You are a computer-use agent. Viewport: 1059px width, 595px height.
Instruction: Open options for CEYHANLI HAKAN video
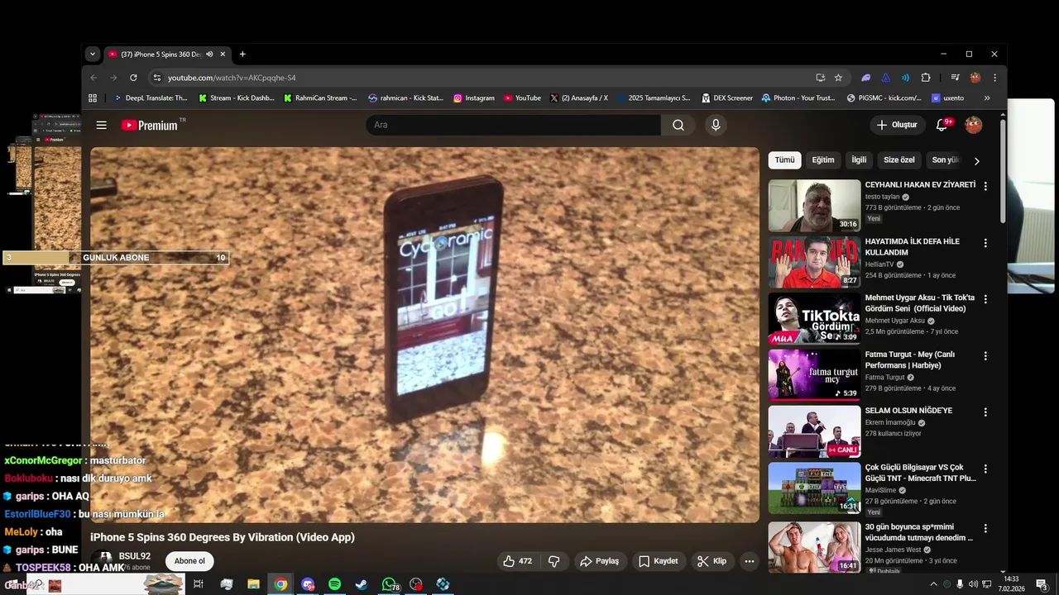(985, 186)
